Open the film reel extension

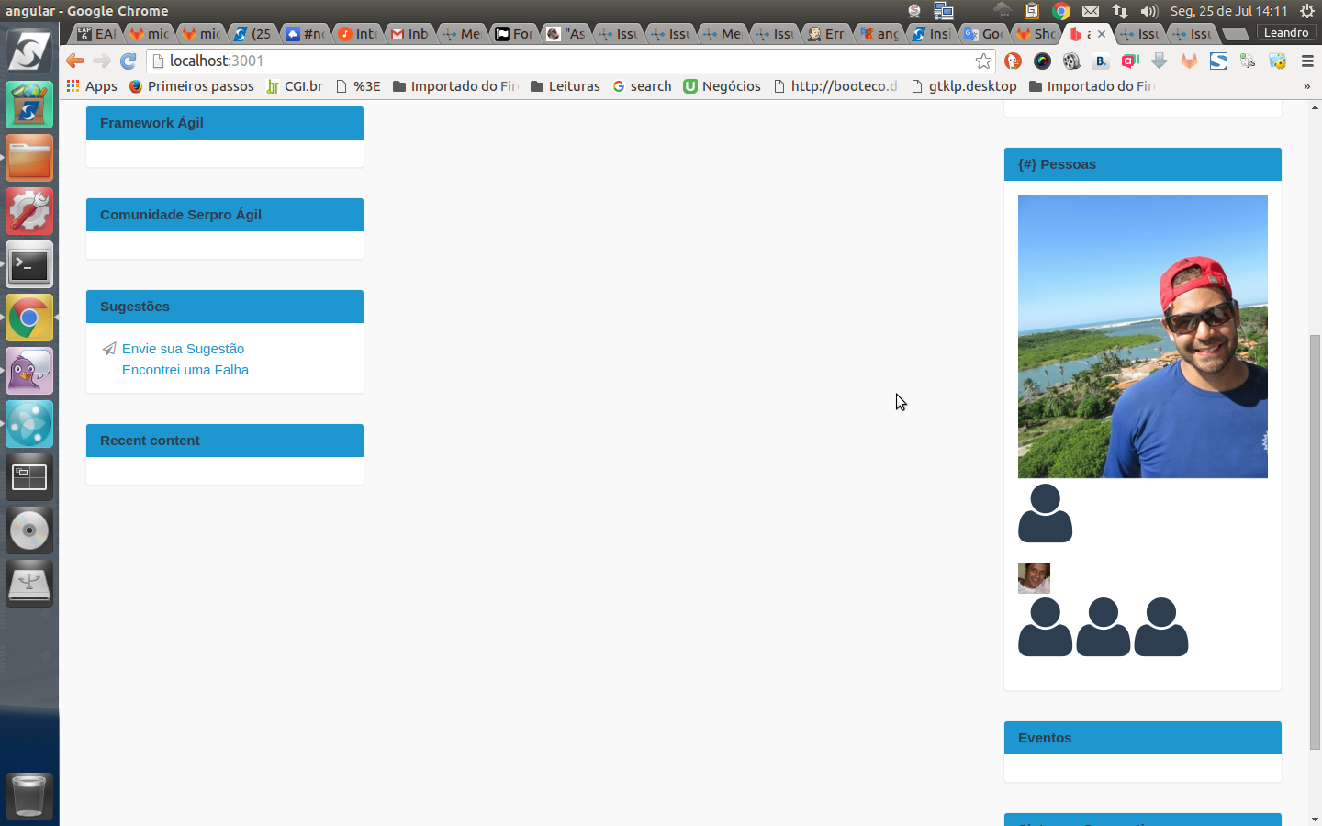pyautogui.click(x=1071, y=61)
